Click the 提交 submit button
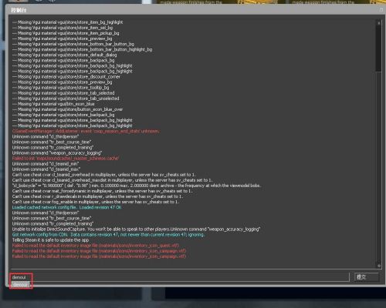 click(366, 277)
